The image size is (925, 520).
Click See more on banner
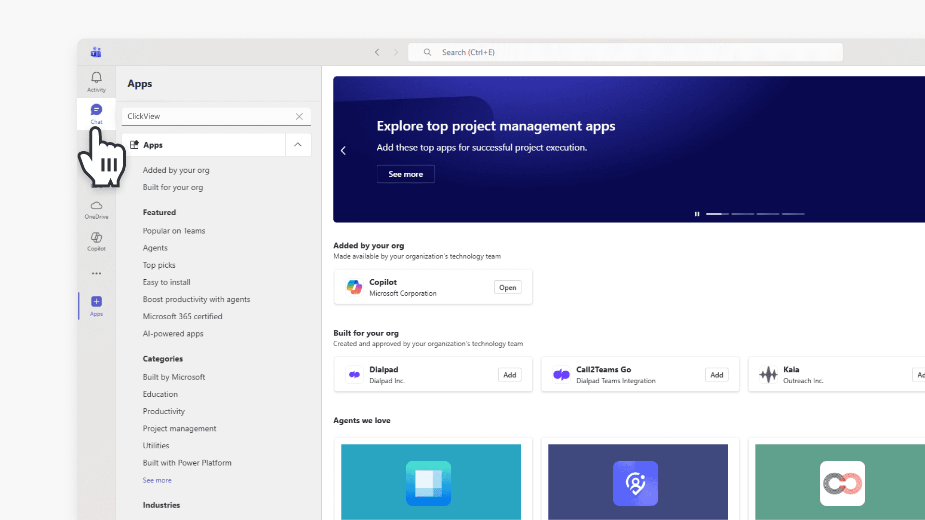pos(406,174)
